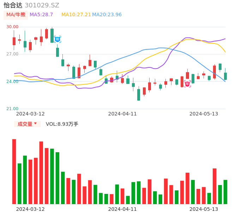
Task: Click the dropdown arrow beside 成交量
Action: (x=36, y=124)
